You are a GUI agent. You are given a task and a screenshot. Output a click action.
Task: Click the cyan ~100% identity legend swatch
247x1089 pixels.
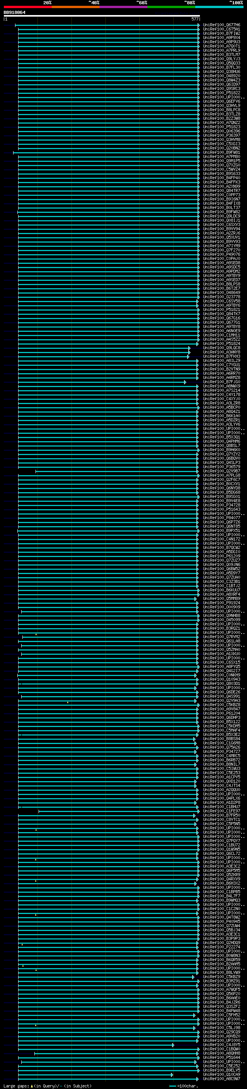220,7
